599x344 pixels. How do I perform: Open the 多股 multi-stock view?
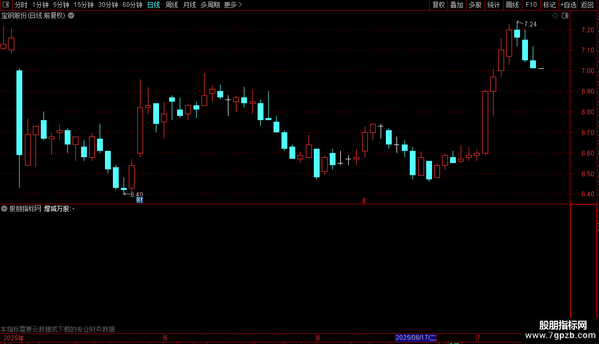(x=475, y=5)
